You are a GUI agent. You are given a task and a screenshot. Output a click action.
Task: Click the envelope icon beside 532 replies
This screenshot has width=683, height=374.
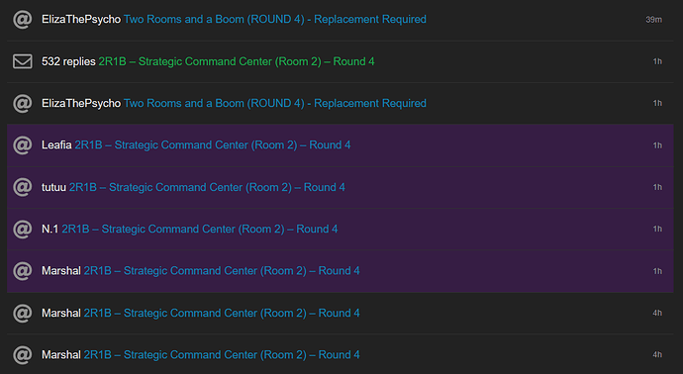22,61
